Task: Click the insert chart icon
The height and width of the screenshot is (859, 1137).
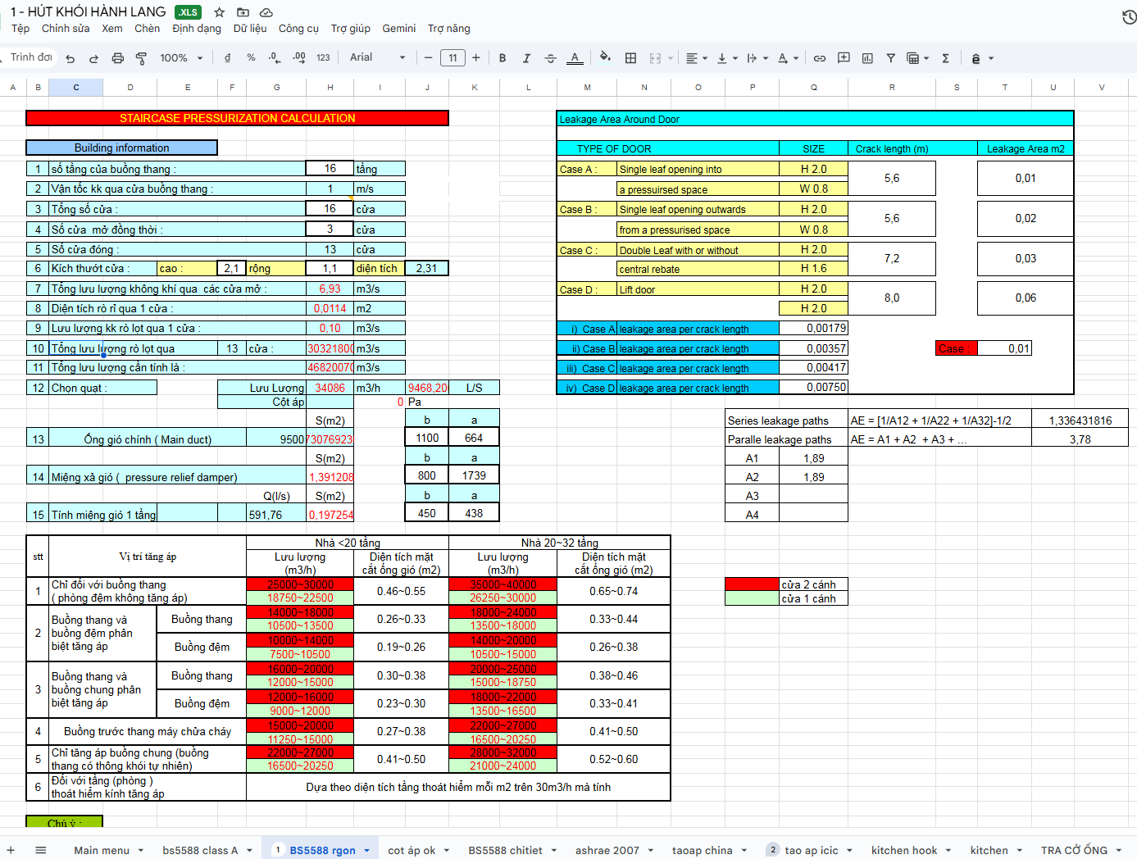Action: [x=867, y=58]
